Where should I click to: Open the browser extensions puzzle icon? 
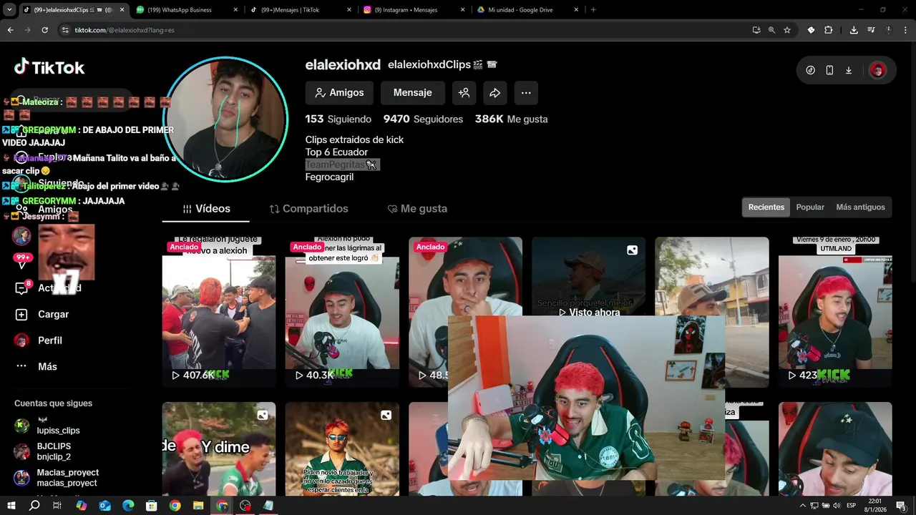tap(829, 30)
